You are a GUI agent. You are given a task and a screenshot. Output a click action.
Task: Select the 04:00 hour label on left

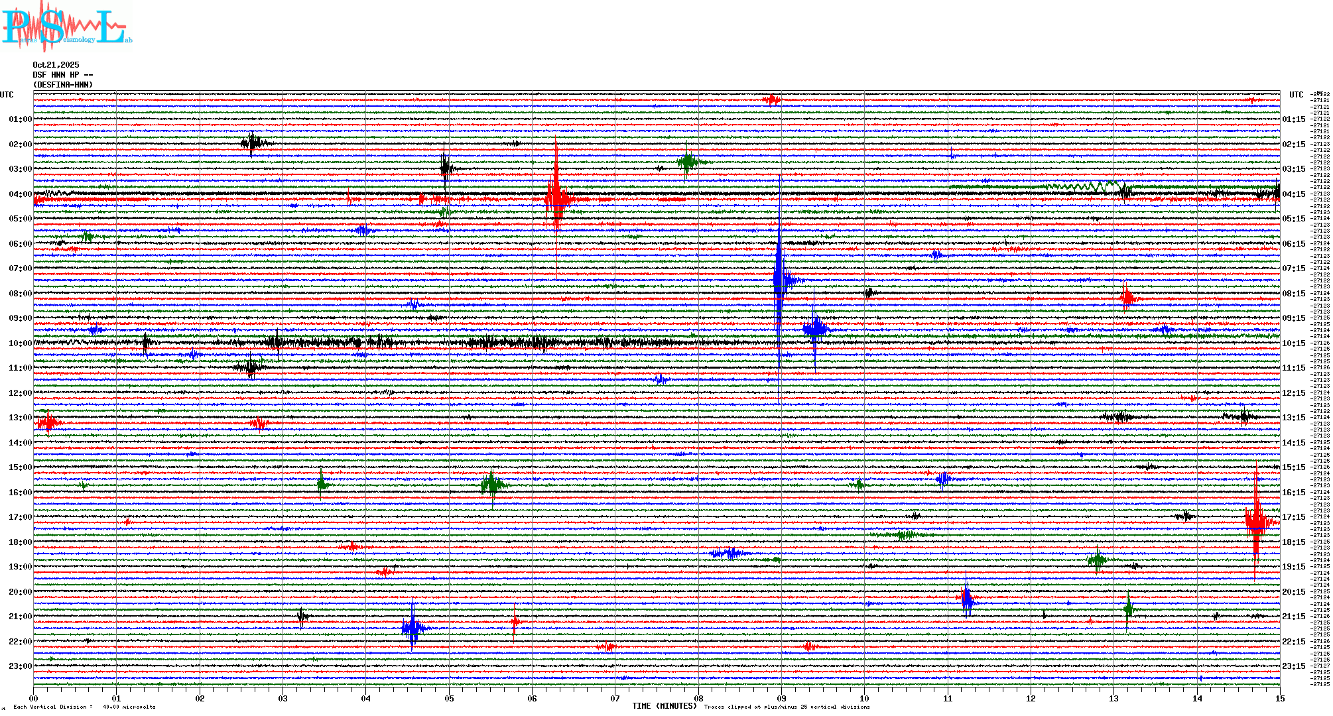(20, 194)
